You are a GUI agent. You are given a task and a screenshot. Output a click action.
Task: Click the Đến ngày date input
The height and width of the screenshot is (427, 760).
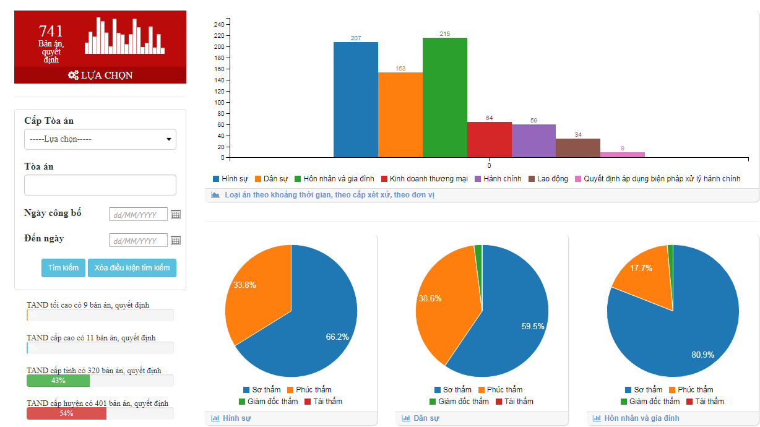pyautogui.click(x=139, y=241)
